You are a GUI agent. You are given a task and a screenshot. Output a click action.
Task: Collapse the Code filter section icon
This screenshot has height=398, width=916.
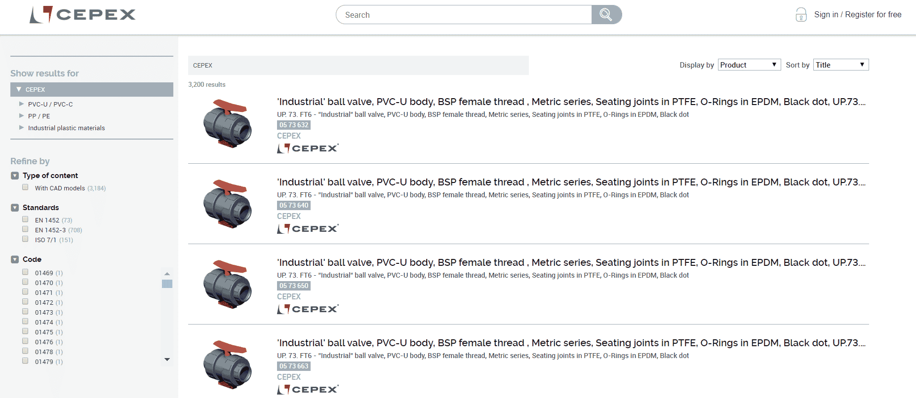[15, 259]
